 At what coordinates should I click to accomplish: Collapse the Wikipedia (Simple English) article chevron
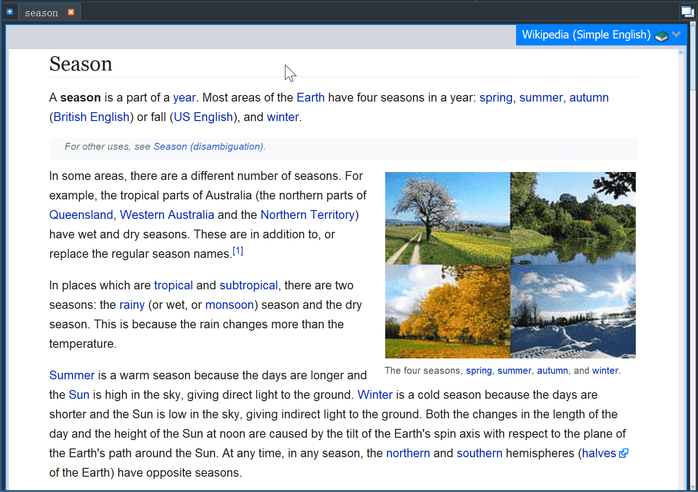(x=676, y=34)
